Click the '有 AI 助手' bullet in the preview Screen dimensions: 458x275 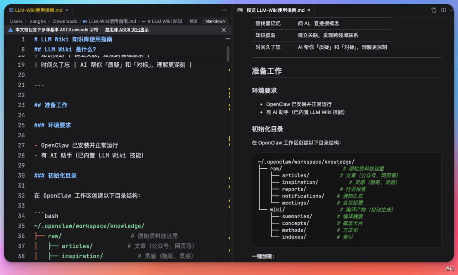[x=305, y=112]
